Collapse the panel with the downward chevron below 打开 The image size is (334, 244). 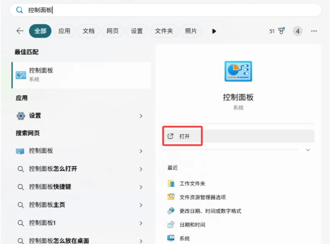[308, 150]
